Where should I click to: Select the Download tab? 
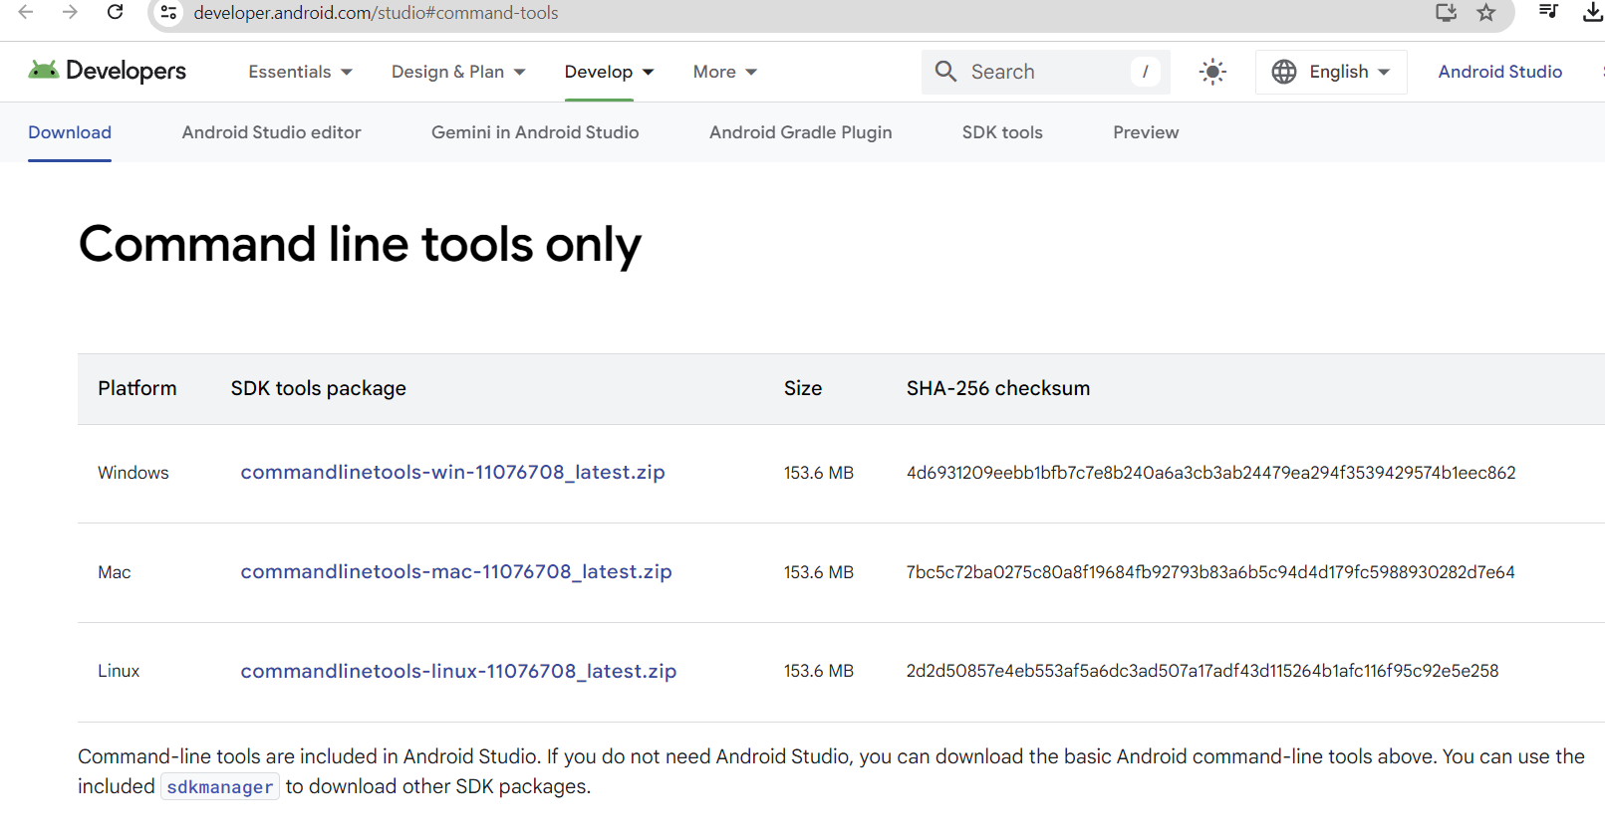pyautogui.click(x=70, y=132)
